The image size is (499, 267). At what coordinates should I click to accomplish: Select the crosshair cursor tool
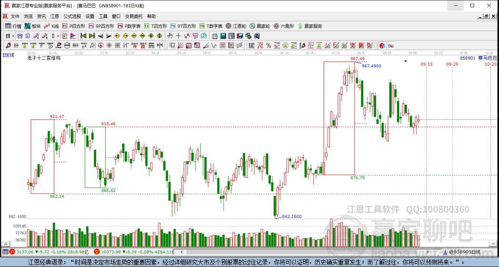click(x=178, y=36)
